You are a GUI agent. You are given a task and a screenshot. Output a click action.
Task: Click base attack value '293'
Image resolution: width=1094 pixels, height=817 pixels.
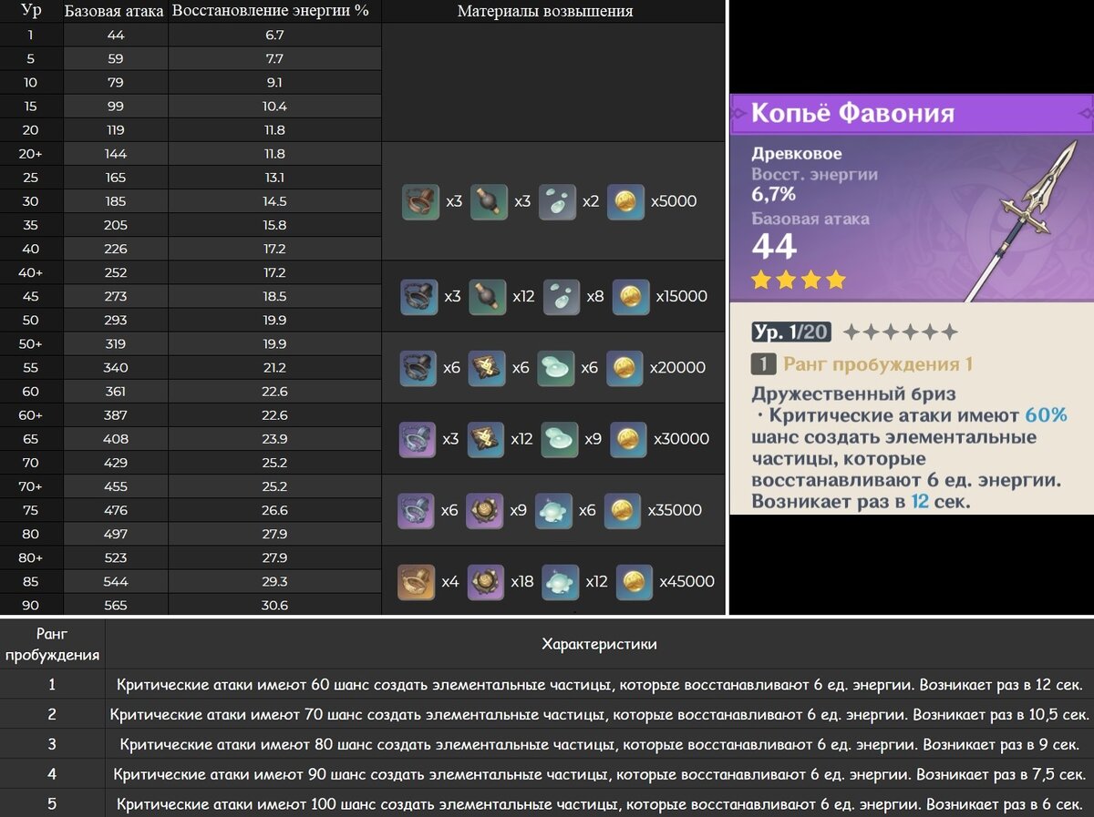click(116, 320)
